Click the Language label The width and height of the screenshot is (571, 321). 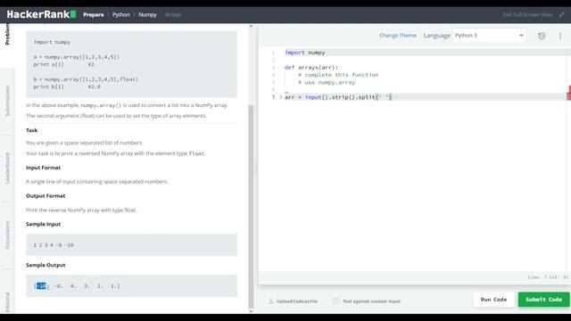[x=436, y=36]
